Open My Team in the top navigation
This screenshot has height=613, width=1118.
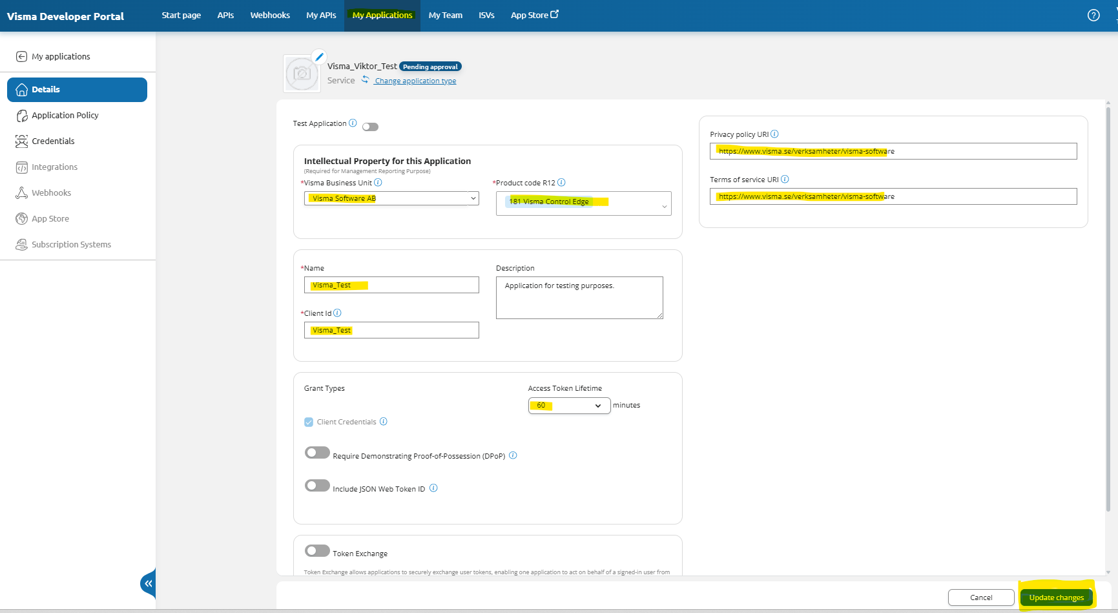(x=446, y=15)
